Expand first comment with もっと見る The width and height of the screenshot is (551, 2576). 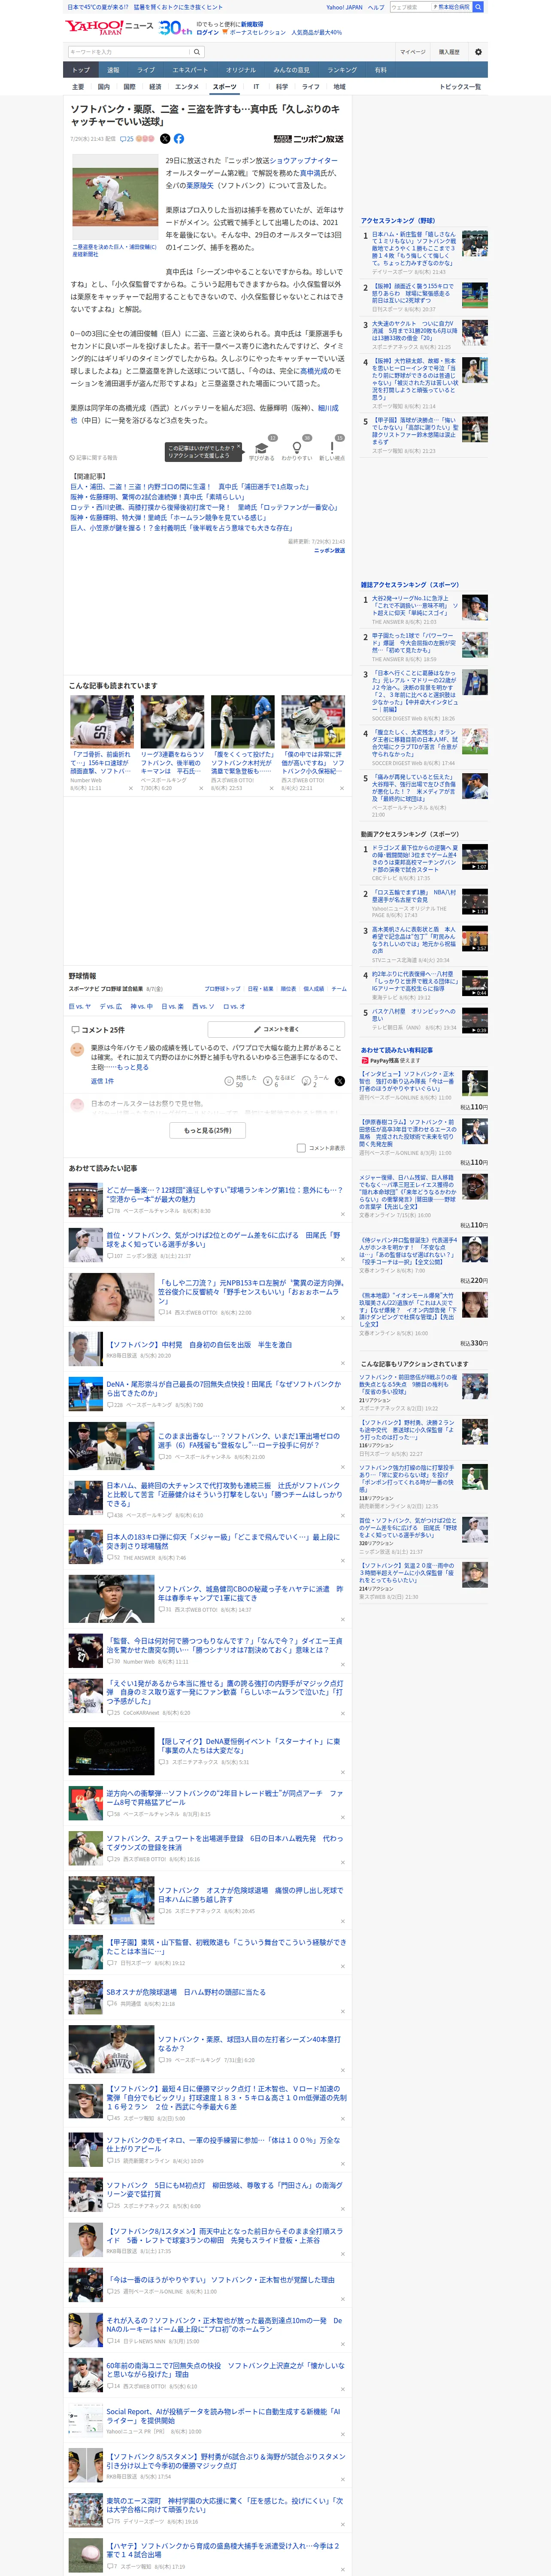point(132,1067)
